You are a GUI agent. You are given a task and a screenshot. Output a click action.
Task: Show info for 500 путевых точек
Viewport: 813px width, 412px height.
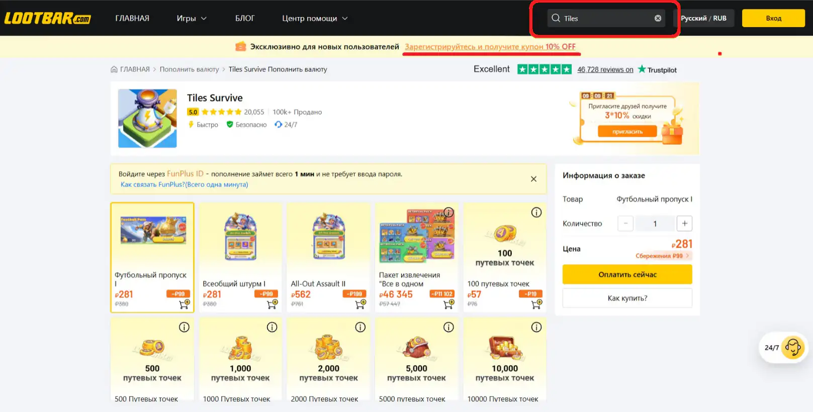[184, 327]
